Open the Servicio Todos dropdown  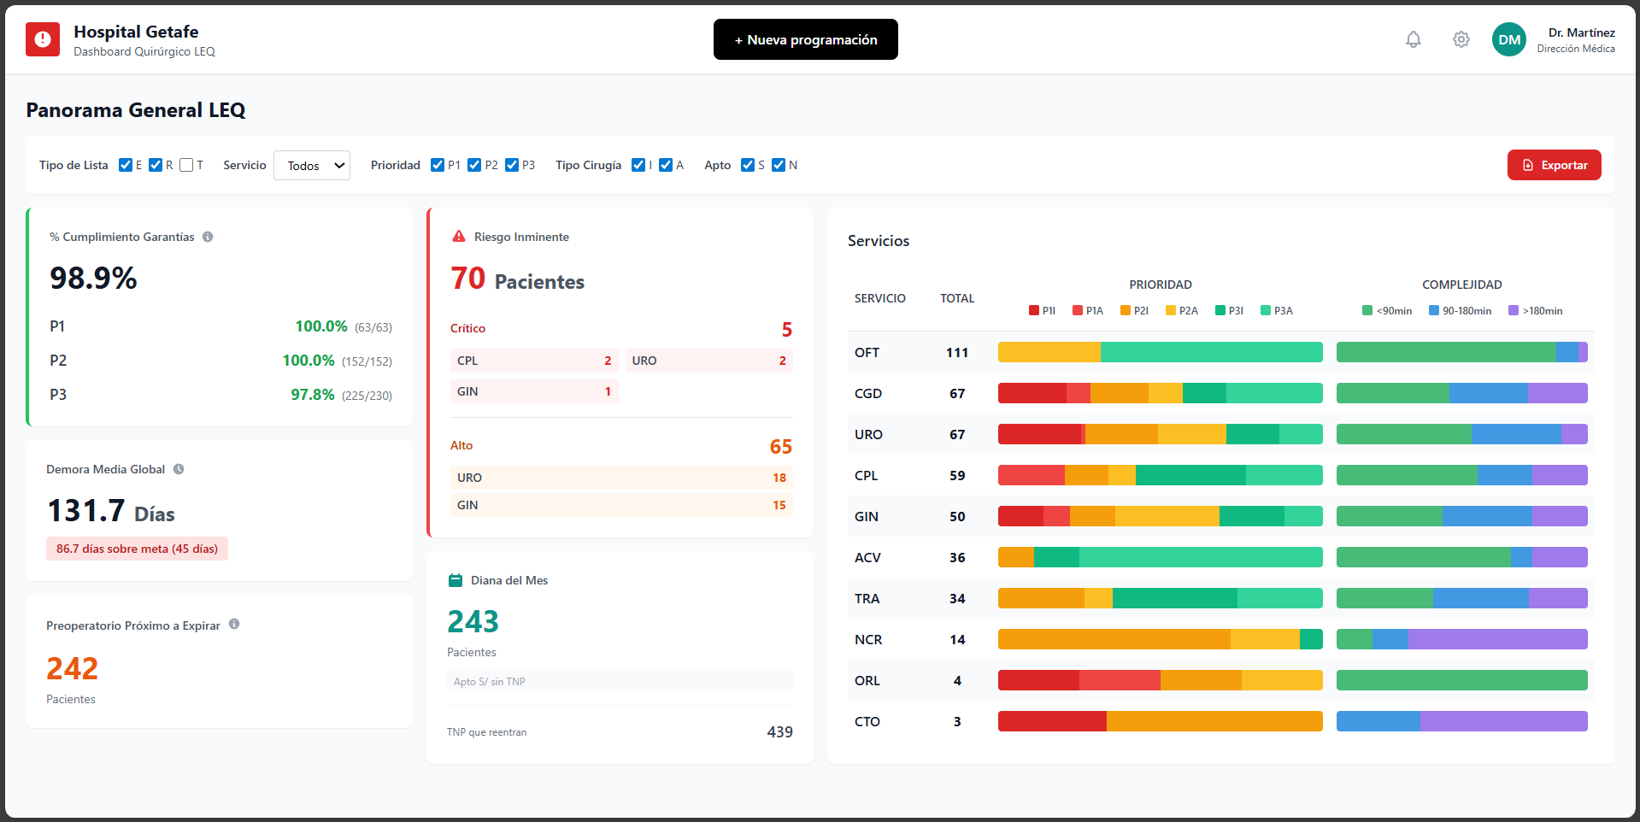[312, 165]
